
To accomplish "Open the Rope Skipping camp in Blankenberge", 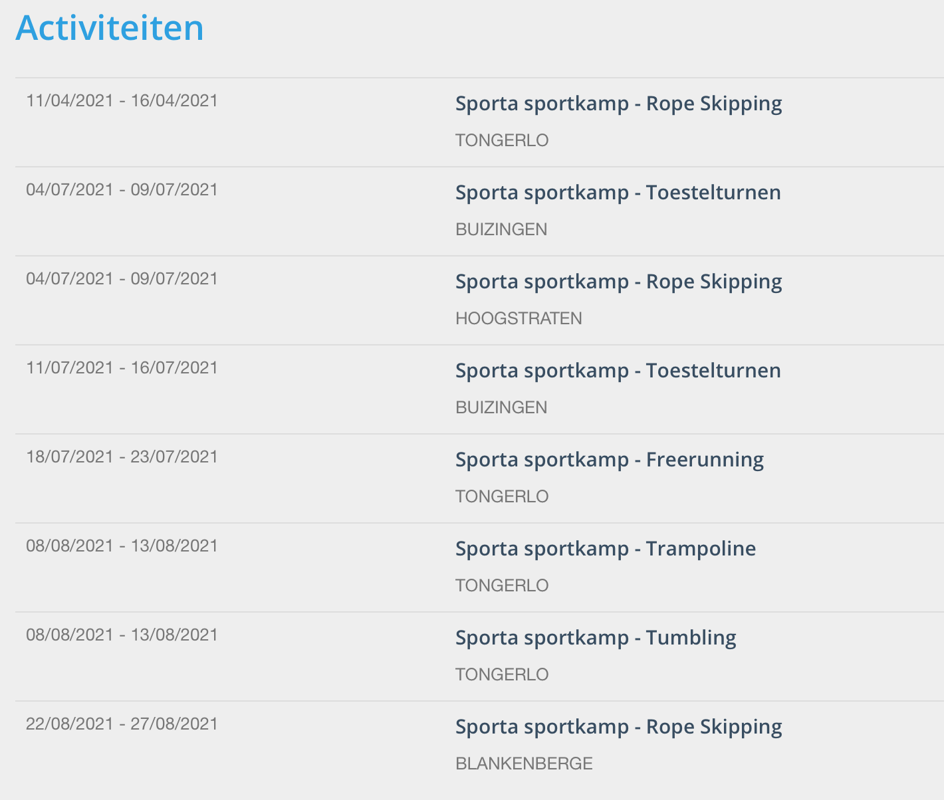I will tap(618, 727).
